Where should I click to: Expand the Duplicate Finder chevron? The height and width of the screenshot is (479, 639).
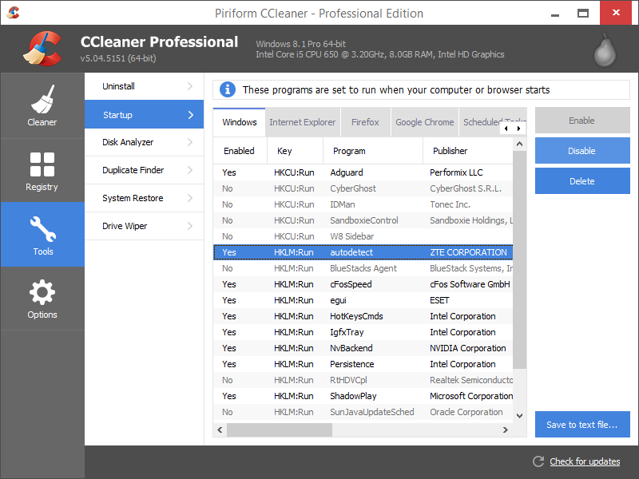[x=190, y=170]
